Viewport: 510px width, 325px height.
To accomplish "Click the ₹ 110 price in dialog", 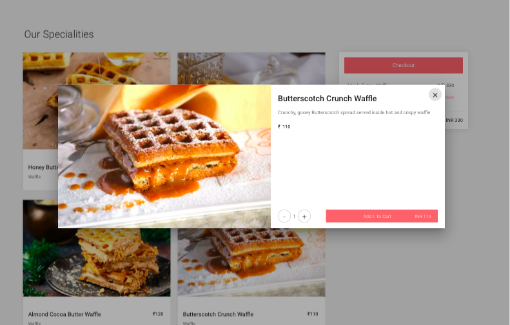I will [284, 126].
